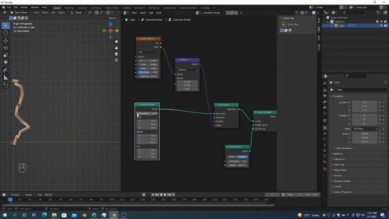389x219 pixels.
Task: Click the outliner filter funnel icon
Action: coord(377,12)
